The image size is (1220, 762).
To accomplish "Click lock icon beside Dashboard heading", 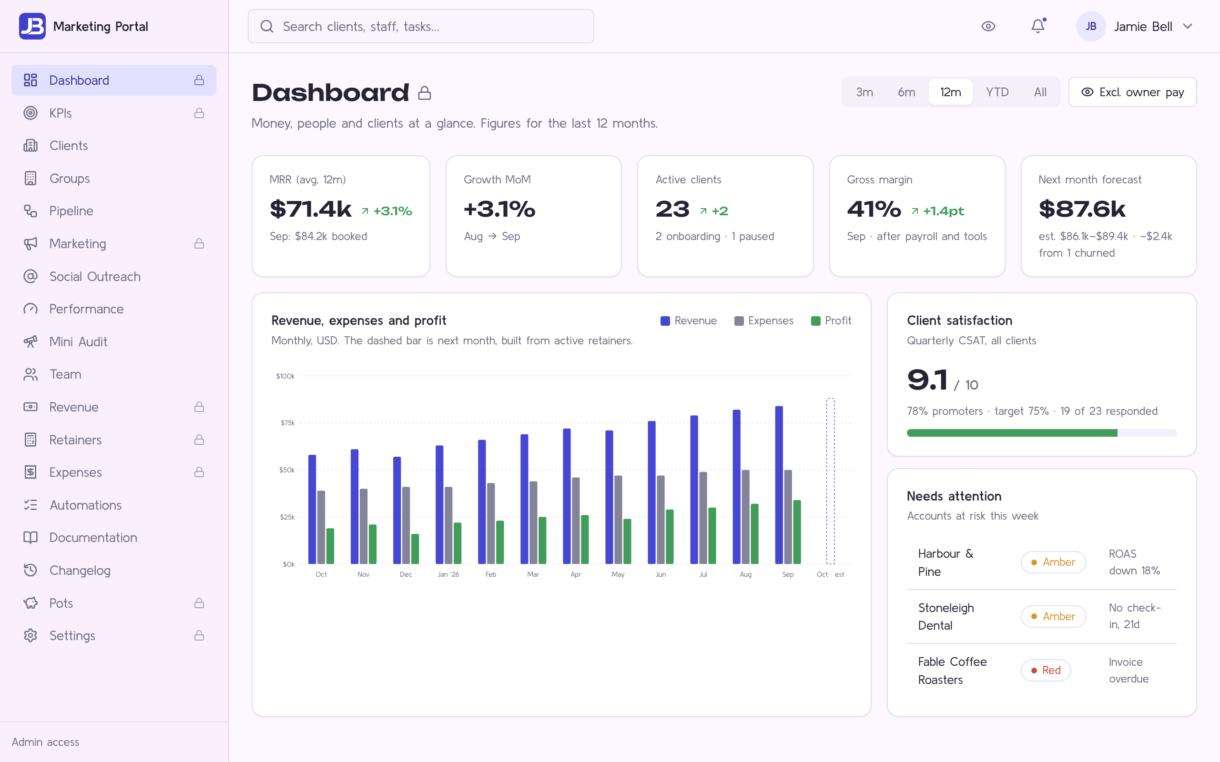I will pyautogui.click(x=425, y=93).
